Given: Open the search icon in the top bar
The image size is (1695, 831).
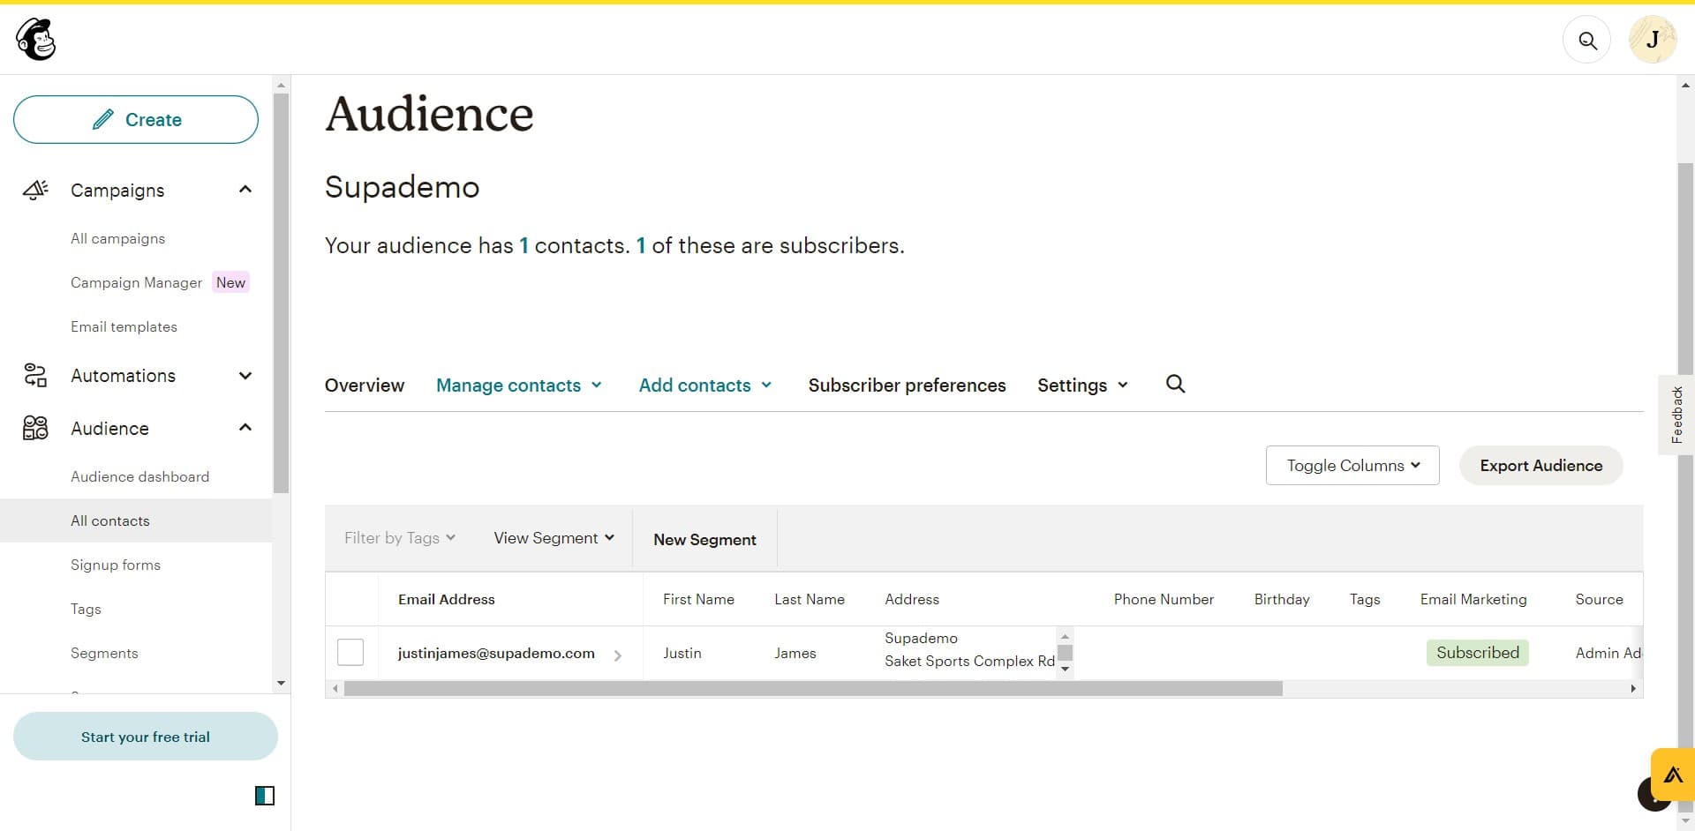Looking at the screenshot, I should coord(1586,40).
